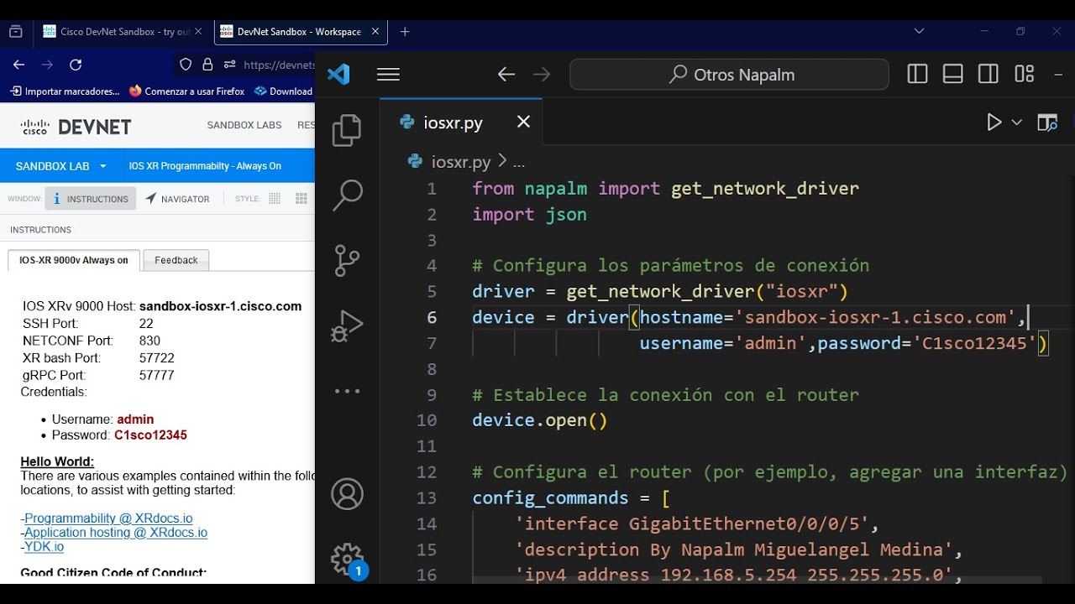Open dropdown next to the Run button
The height and width of the screenshot is (604, 1075).
point(1016,122)
